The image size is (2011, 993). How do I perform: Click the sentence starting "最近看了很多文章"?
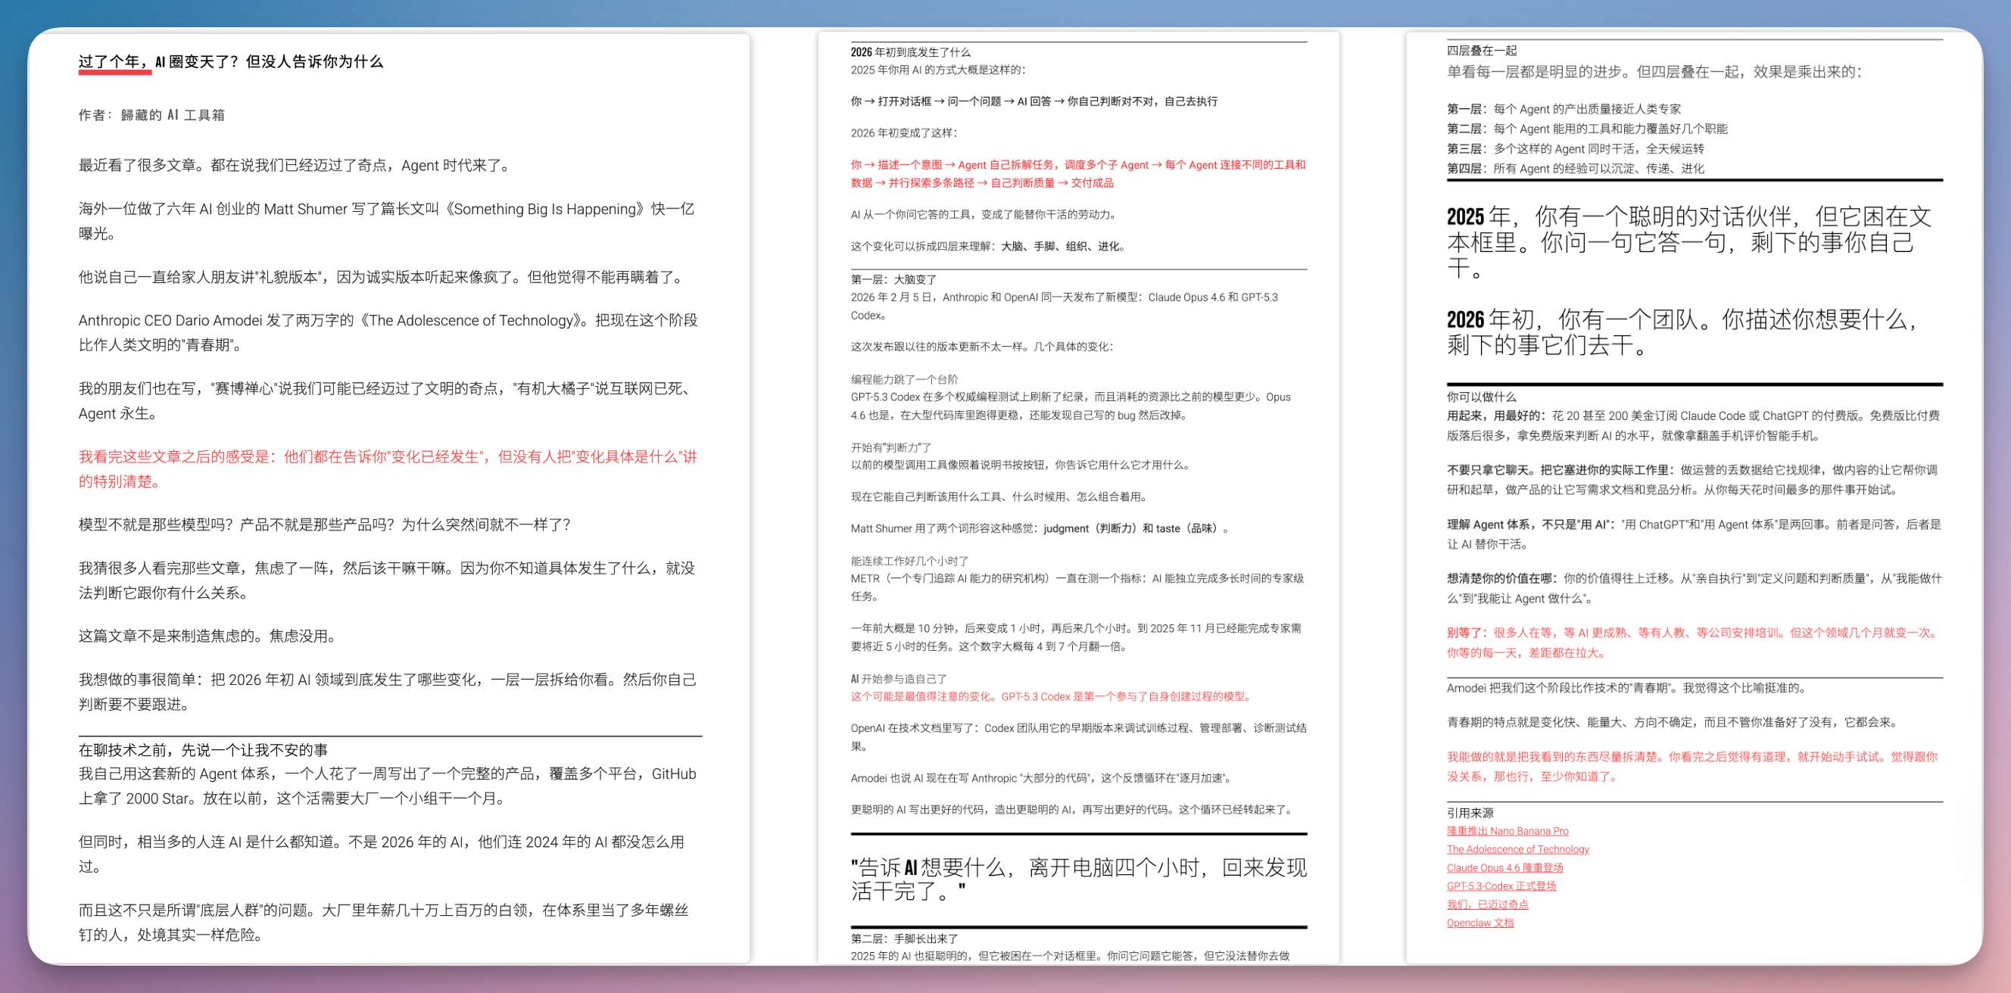[x=296, y=166]
